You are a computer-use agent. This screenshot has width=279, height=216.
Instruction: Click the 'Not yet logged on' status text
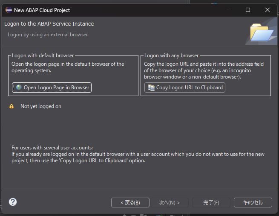tap(41, 106)
